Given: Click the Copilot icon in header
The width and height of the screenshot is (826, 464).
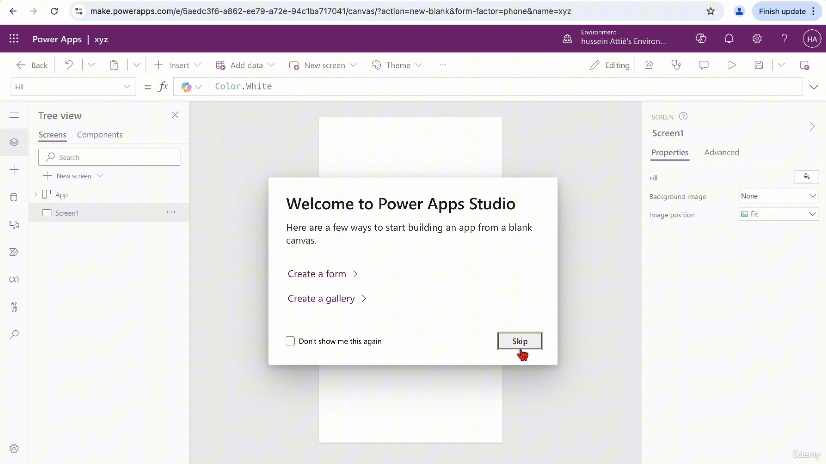Looking at the screenshot, I should [x=701, y=39].
